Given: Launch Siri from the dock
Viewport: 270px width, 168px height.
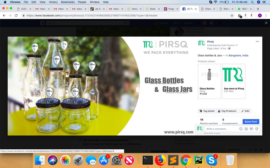Looking at the screenshot, I should click(52, 160).
